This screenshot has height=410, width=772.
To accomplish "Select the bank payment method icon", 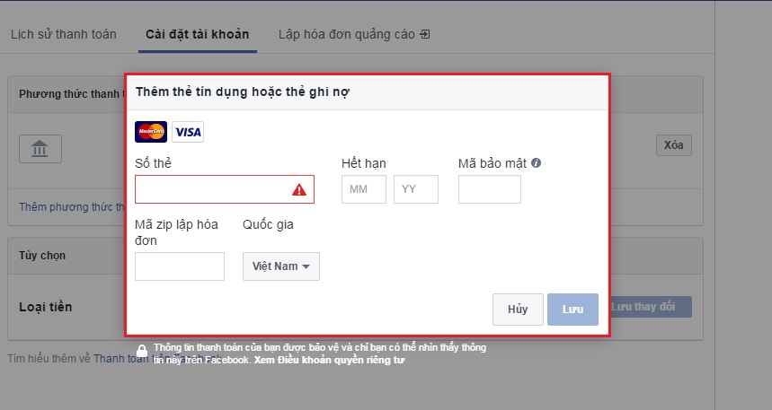I will (40, 149).
